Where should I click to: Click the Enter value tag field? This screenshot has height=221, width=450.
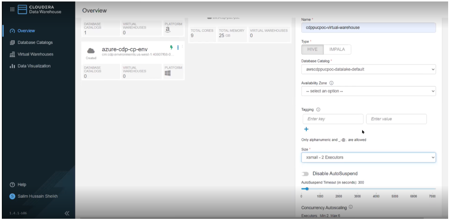[397, 119]
